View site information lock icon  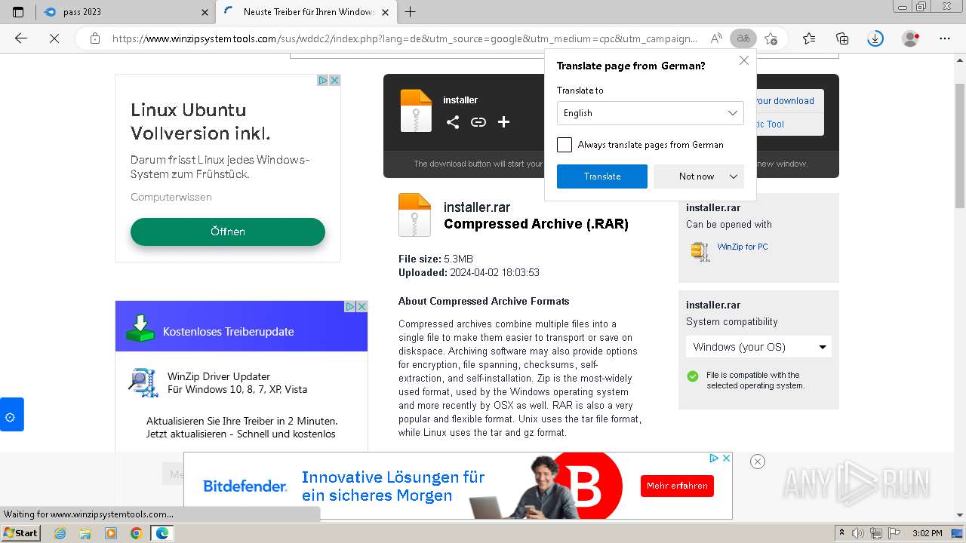coord(95,38)
